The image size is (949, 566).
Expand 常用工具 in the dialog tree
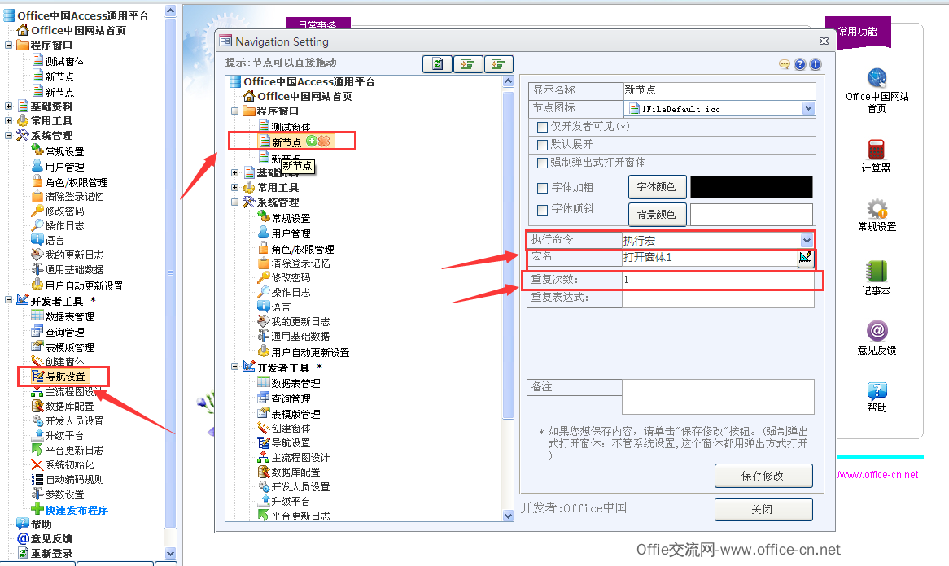click(235, 188)
